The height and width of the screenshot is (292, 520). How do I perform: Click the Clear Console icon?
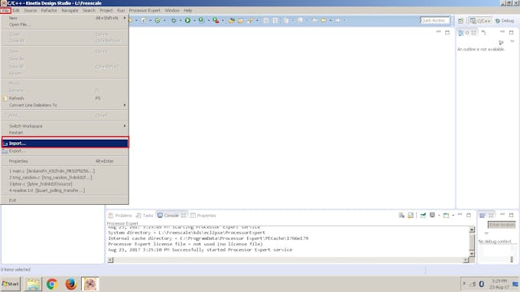coord(401,216)
